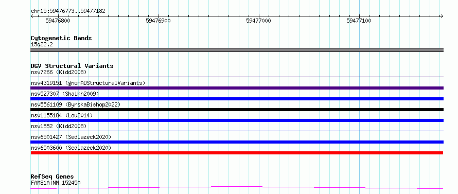
Task: Click the left arrow of the ruler
Action: coord(32,16)
